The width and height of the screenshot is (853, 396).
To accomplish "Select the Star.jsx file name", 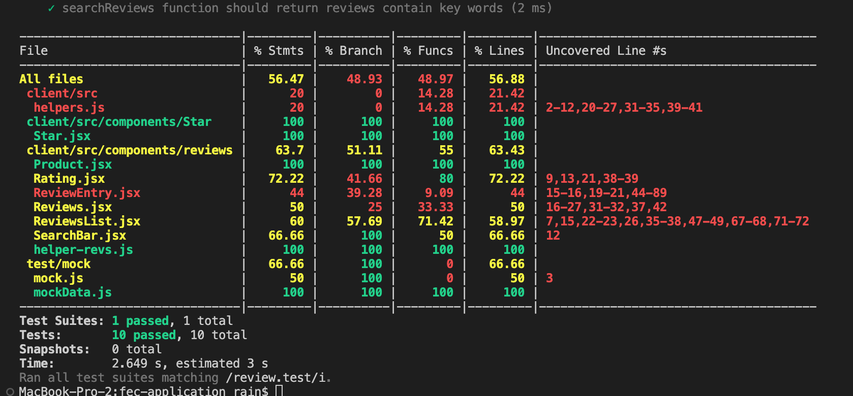I will 62,136.
